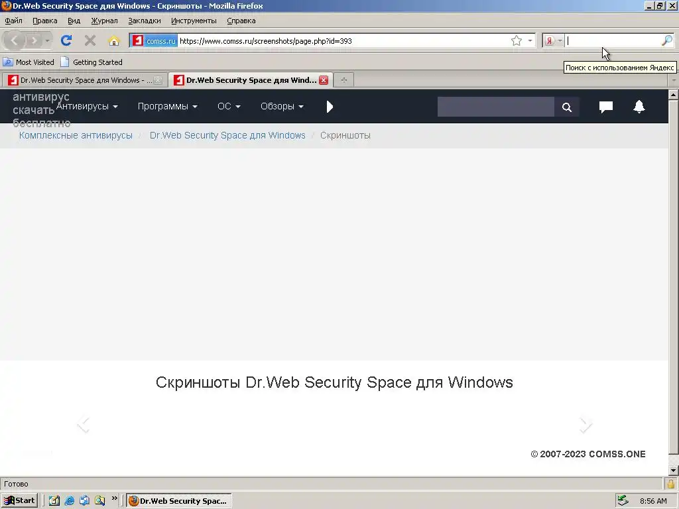The image size is (679, 509).
Task: Click the site search magnifier button
Action: (x=567, y=107)
